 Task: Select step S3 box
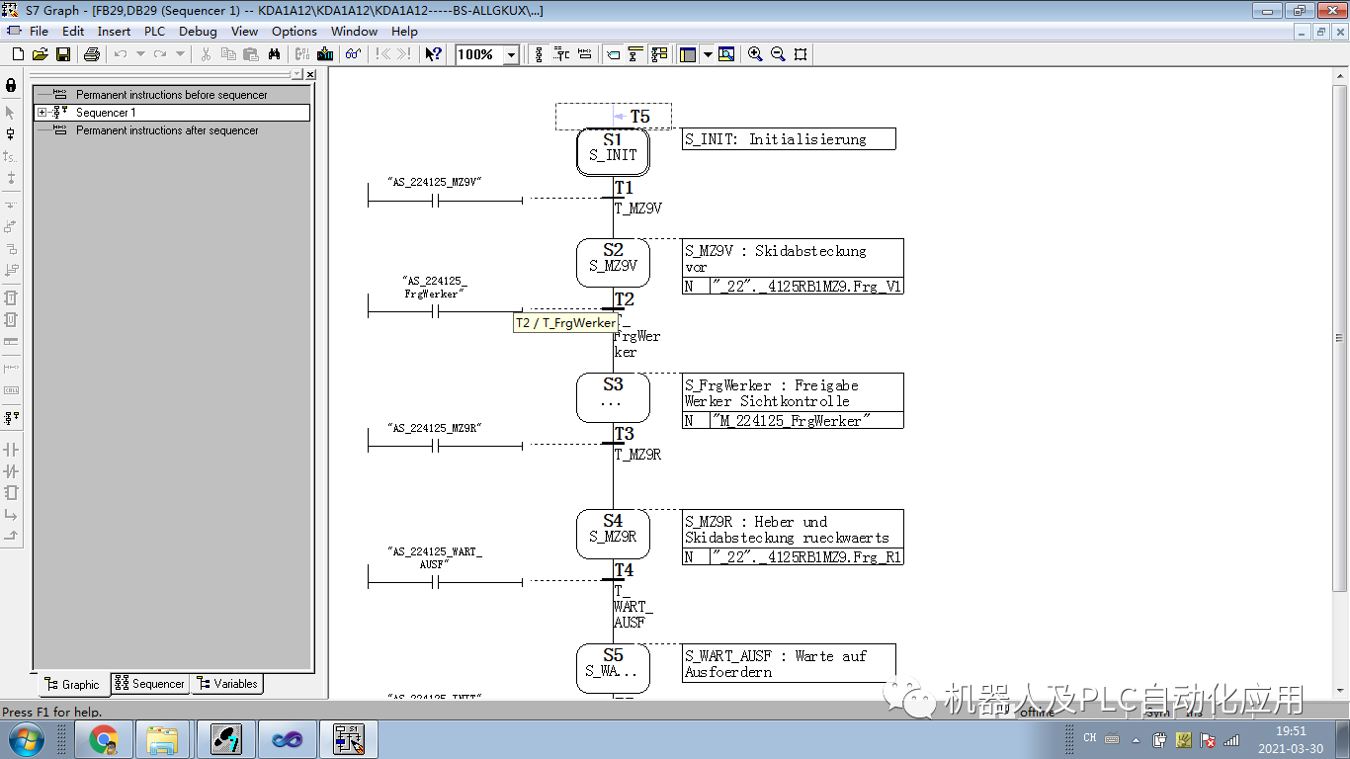(x=613, y=397)
